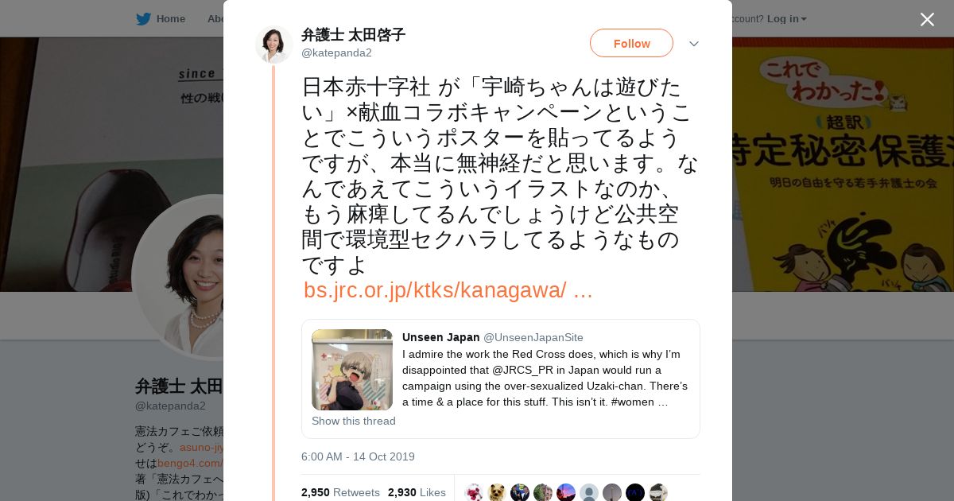The image size is (954, 501).
Task: View the 2,950 Retweets list
Action: [340, 492]
